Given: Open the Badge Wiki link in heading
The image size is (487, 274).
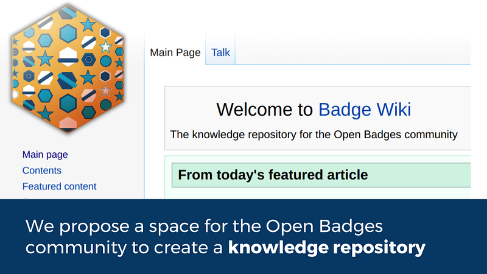Looking at the screenshot, I should click(x=365, y=110).
